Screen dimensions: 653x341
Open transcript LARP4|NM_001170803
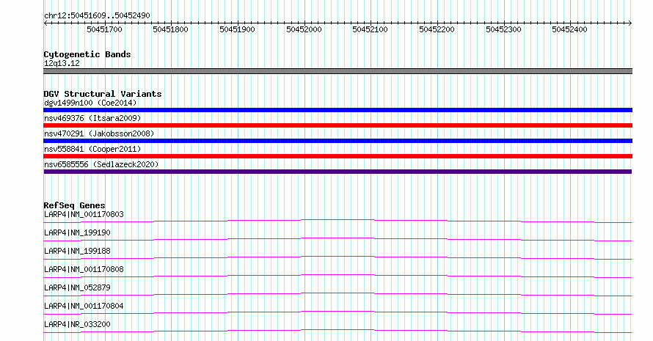(x=84, y=214)
